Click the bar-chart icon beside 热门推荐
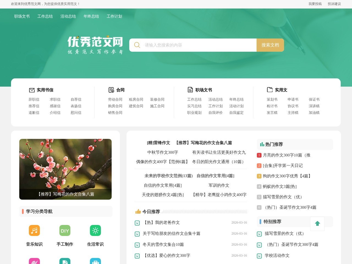 [261, 144]
